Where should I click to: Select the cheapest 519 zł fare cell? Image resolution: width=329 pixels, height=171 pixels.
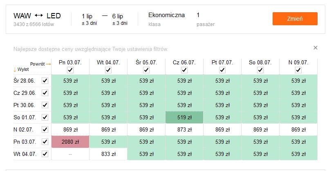[x=184, y=117]
